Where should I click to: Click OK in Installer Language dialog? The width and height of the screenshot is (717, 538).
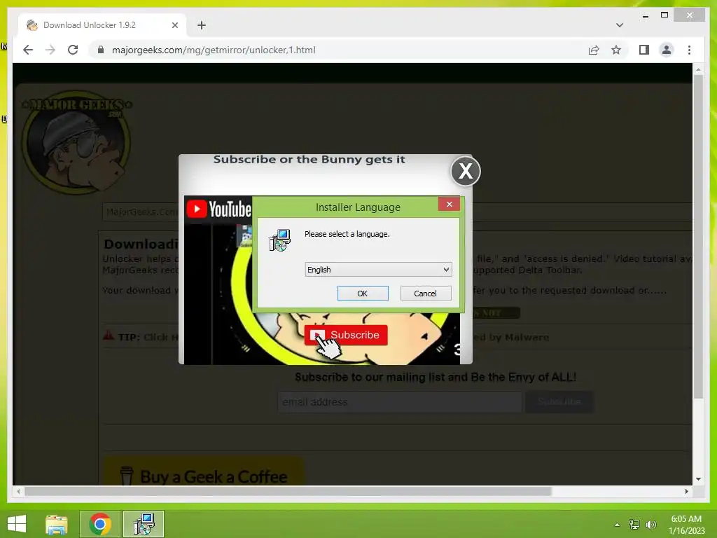tap(363, 294)
